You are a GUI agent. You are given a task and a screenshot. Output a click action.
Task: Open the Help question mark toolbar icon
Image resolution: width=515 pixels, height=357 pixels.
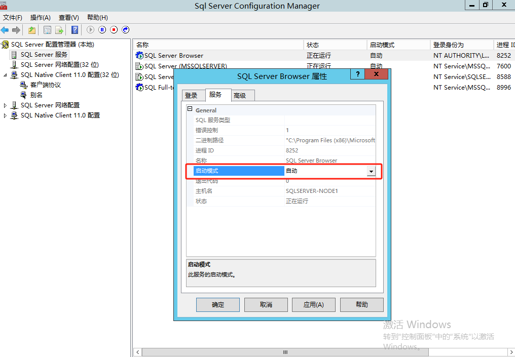75,30
